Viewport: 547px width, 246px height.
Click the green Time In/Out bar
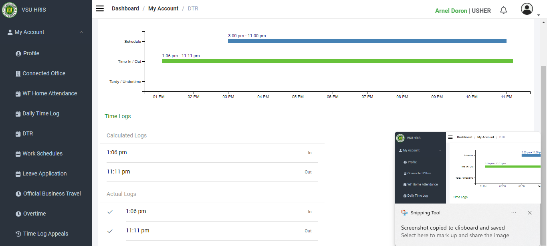(x=337, y=61)
